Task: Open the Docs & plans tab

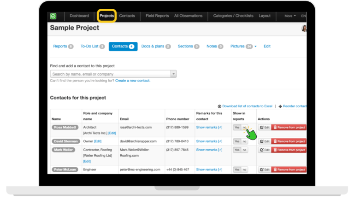Action: tap(156, 46)
